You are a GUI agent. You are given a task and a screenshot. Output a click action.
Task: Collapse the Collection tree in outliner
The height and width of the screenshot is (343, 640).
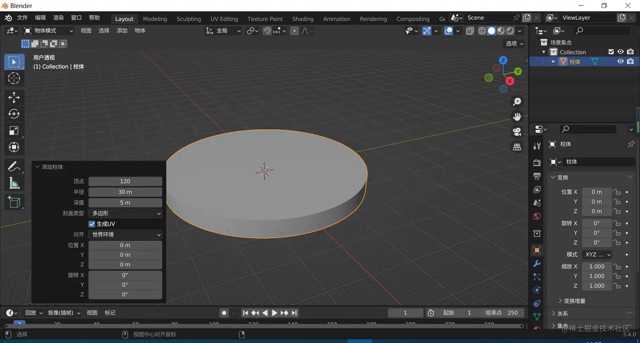[544, 52]
